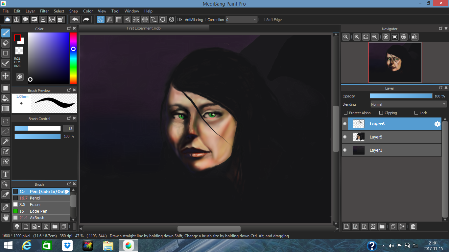
Task: Select the Eraser tool in the toolbar
Action: tap(6, 43)
